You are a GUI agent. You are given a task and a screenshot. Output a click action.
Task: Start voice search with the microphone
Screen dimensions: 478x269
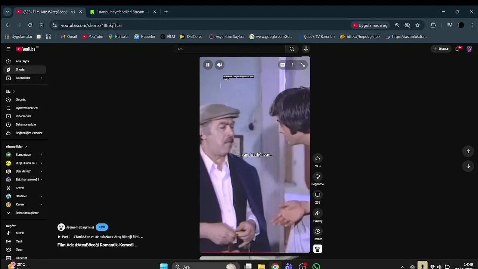click(306, 49)
